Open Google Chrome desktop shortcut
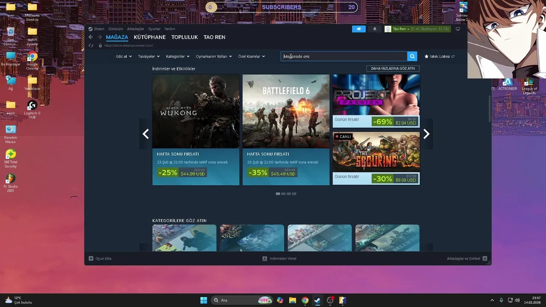 (x=32, y=61)
